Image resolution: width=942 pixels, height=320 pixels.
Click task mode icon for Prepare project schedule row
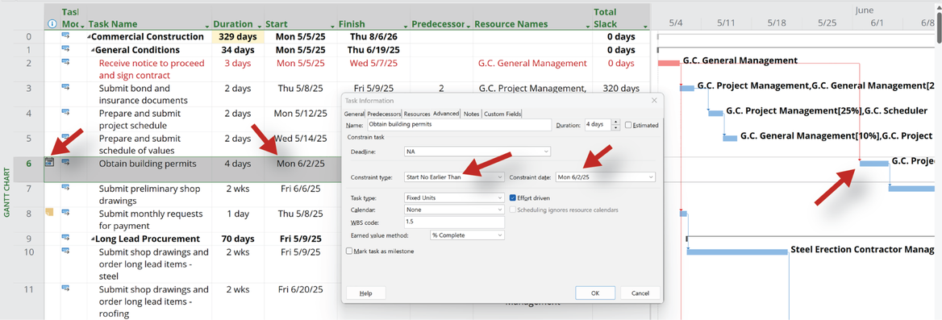pyautogui.click(x=65, y=112)
